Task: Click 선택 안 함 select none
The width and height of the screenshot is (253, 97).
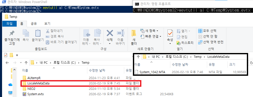Action: [x=208, y=37]
